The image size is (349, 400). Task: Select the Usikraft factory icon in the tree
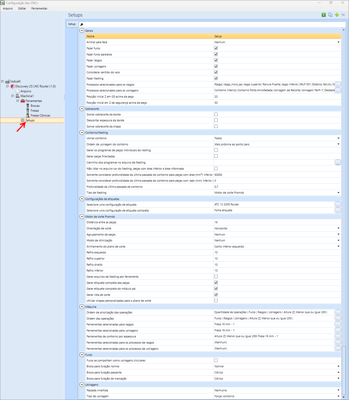7,81
